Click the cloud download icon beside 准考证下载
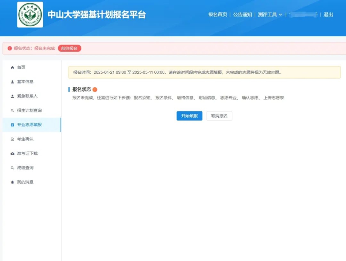 [12, 153]
